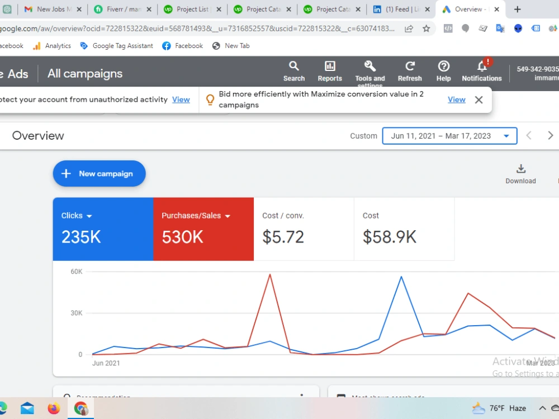Open Chrome from the taskbar
The width and height of the screenshot is (559, 419).
(x=81, y=408)
